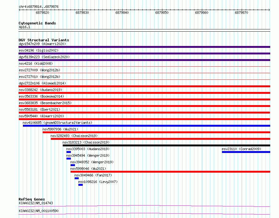Screen dimensions: 279x218
Task: Open nsv4106685 (gnomADStructuralVariants) label
Action: point(57,123)
